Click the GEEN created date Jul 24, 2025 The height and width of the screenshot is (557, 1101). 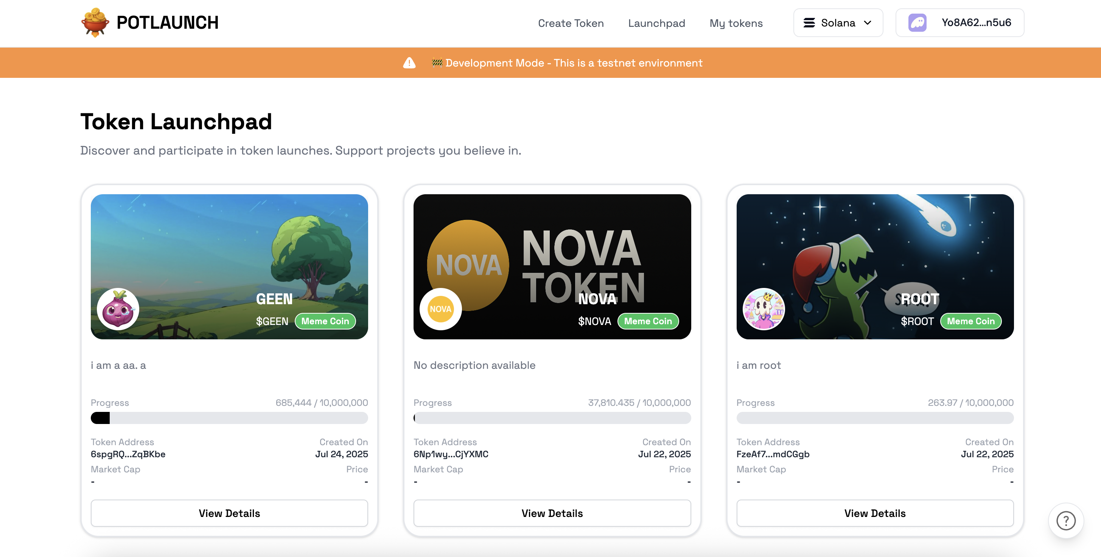[x=341, y=454]
